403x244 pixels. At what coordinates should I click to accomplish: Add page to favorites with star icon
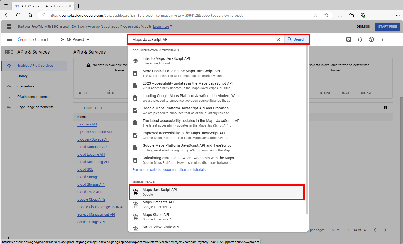coord(326,15)
